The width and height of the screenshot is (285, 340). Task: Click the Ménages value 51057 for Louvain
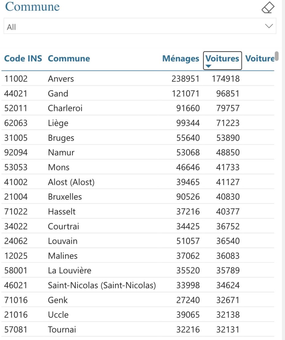[188, 241]
